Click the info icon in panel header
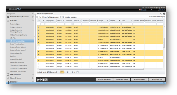The height and width of the screenshot is (95, 177). [x=161, y=14]
